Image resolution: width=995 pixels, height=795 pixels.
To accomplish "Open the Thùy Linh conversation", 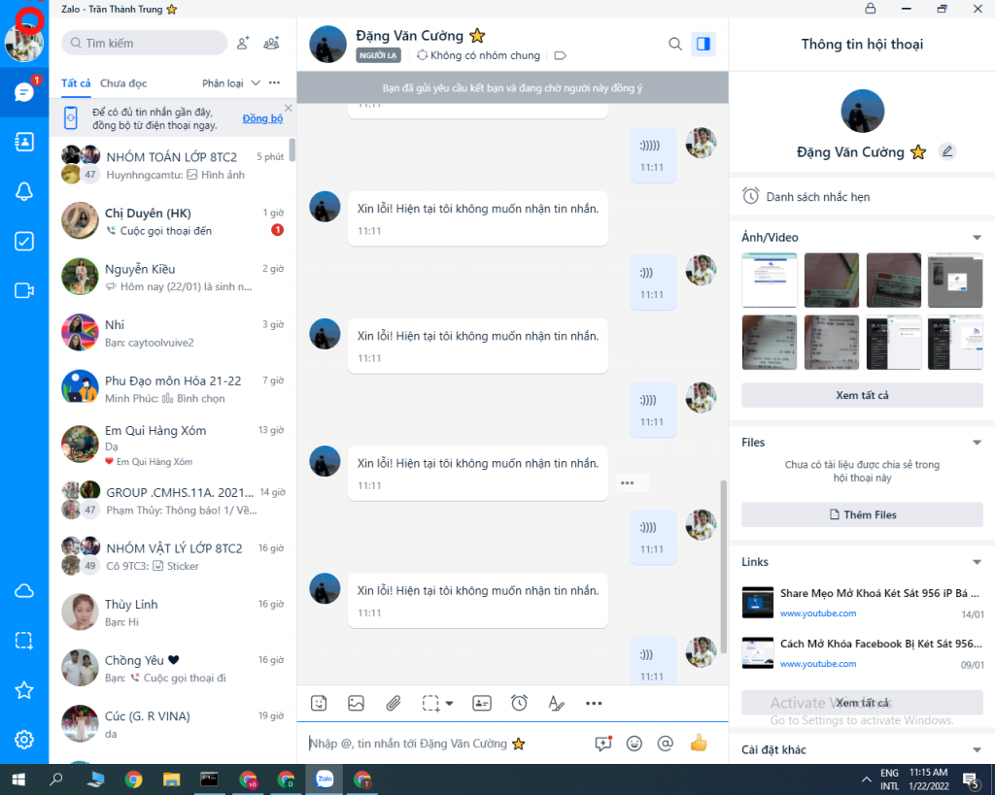I will (x=173, y=613).
